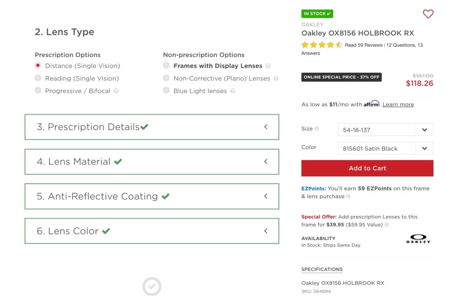
Task: Click the question mark beside Blue Light lenses
Action: tap(233, 91)
